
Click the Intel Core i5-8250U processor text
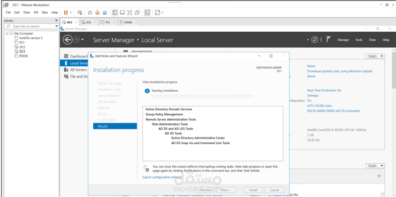coord(337,130)
